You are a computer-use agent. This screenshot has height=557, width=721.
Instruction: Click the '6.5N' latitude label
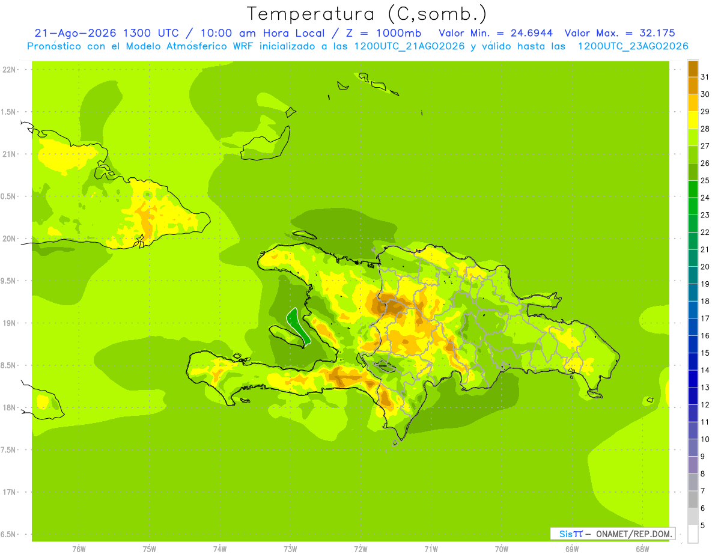9,535
